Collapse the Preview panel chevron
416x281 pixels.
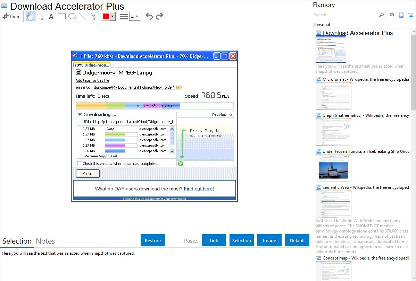pos(231,115)
